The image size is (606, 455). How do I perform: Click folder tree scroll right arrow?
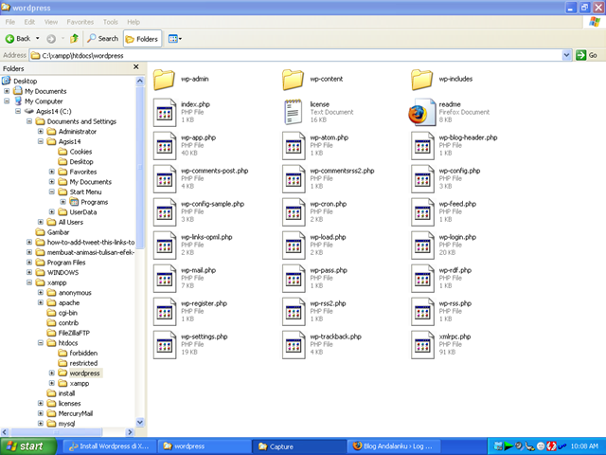(x=131, y=432)
